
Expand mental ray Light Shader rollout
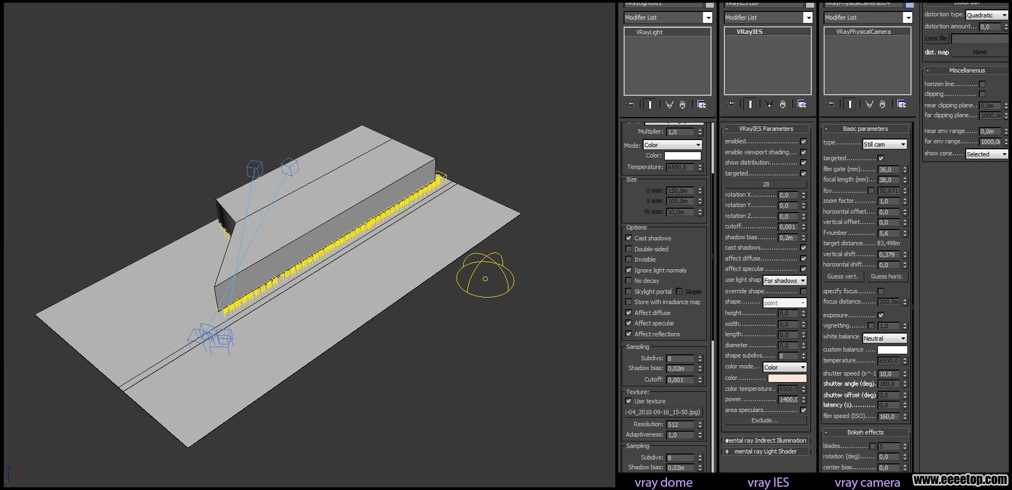[x=766, y=451]
